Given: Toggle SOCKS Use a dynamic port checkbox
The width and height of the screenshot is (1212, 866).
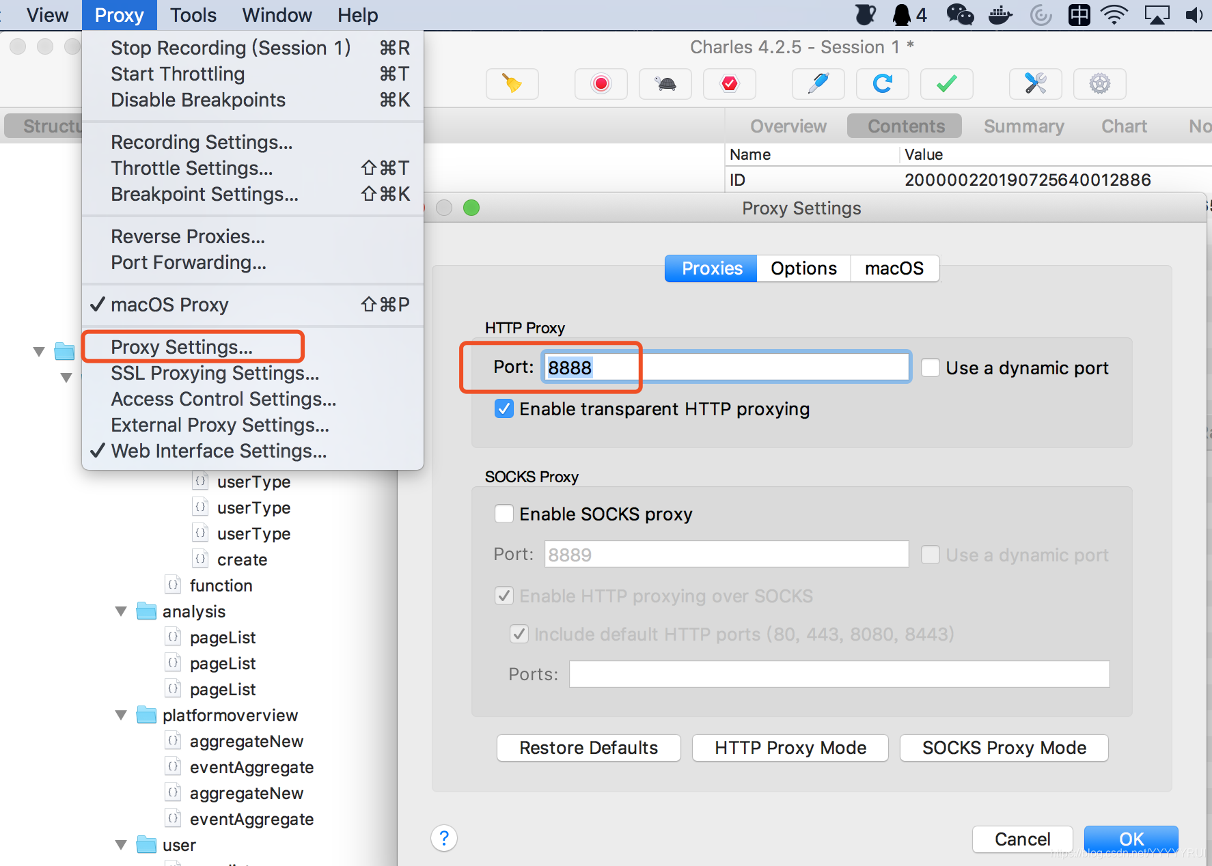Looking at the screenshot, I should click(x=930, y=555).
